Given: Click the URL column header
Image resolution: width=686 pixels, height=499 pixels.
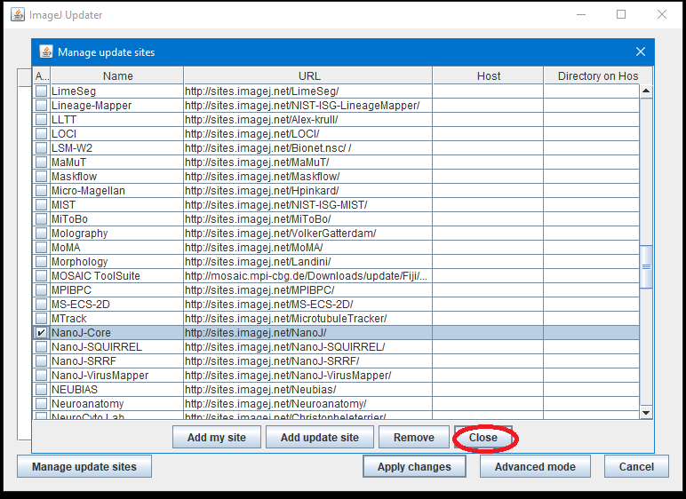Looking at the screenshot, I should [308, 75].
